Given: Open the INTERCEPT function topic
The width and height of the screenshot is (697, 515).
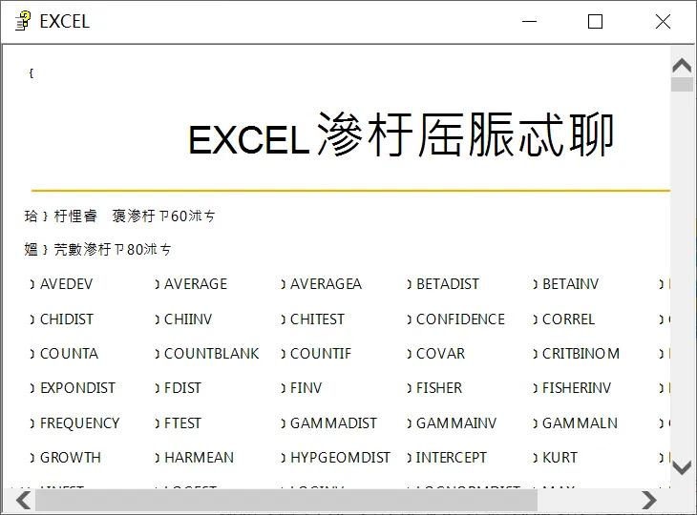Looking at the screenshot, I should coord(452,457).
